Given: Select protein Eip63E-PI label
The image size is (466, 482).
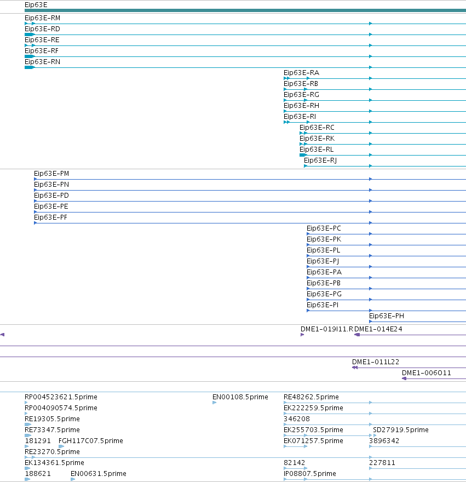Looking at the screenshot, I should (323, 305).
